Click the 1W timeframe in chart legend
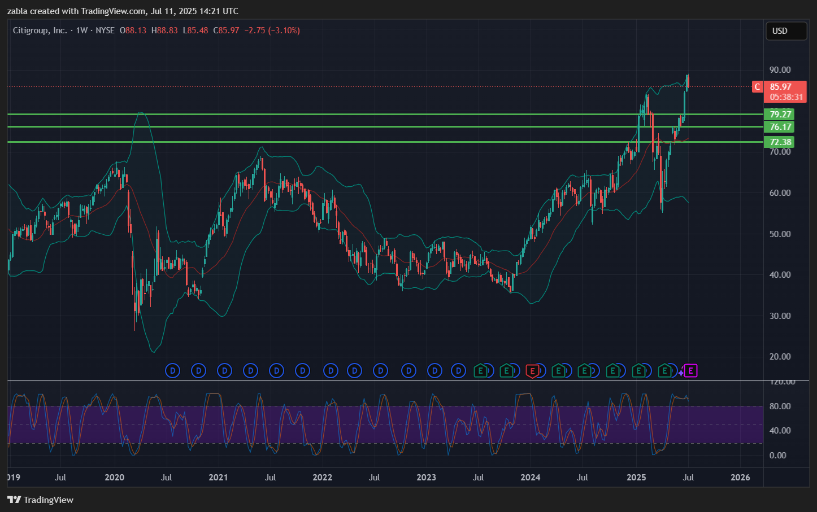Screen dimensions: 817x512 click(82, 30)
